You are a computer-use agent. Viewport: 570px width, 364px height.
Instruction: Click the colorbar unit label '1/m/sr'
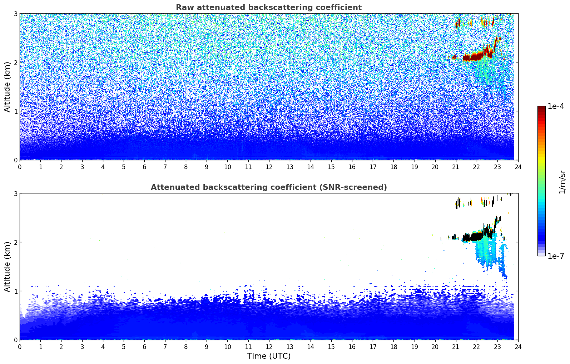click(x=562, y=182)
